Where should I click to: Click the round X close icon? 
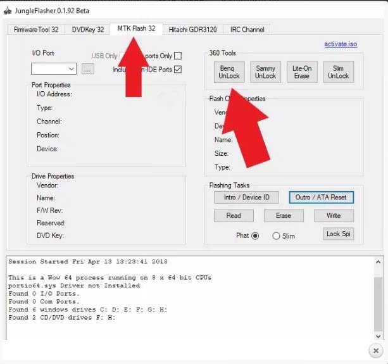tap(376, 351)
